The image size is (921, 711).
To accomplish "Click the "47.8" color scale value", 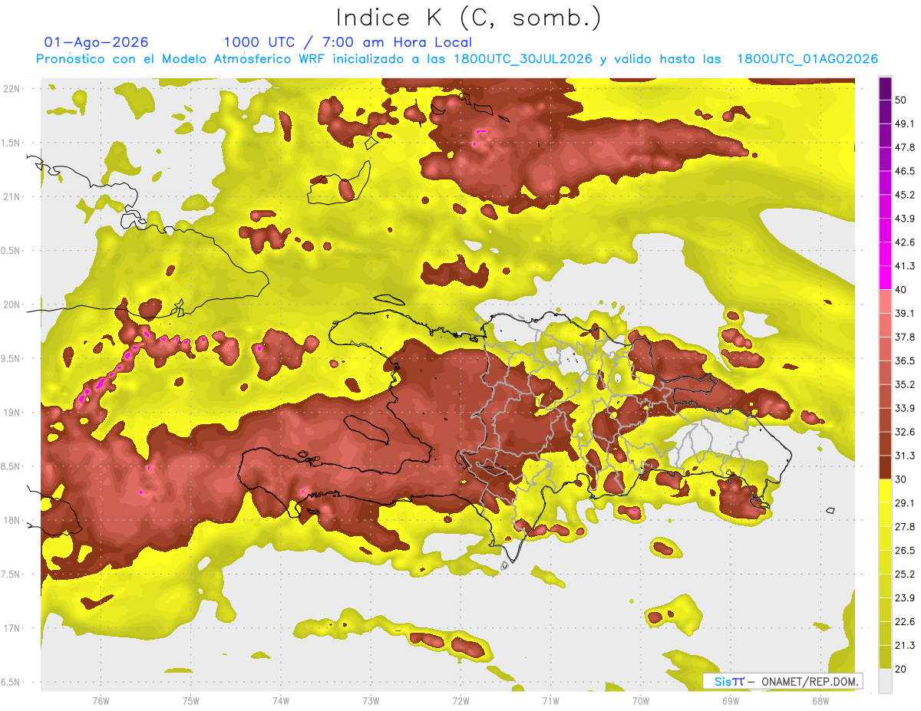I will pos(905,147).
